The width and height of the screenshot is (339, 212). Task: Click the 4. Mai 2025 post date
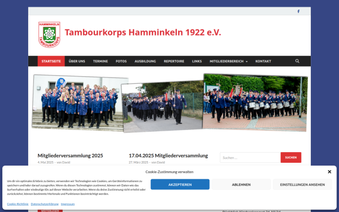coord(45,162)
